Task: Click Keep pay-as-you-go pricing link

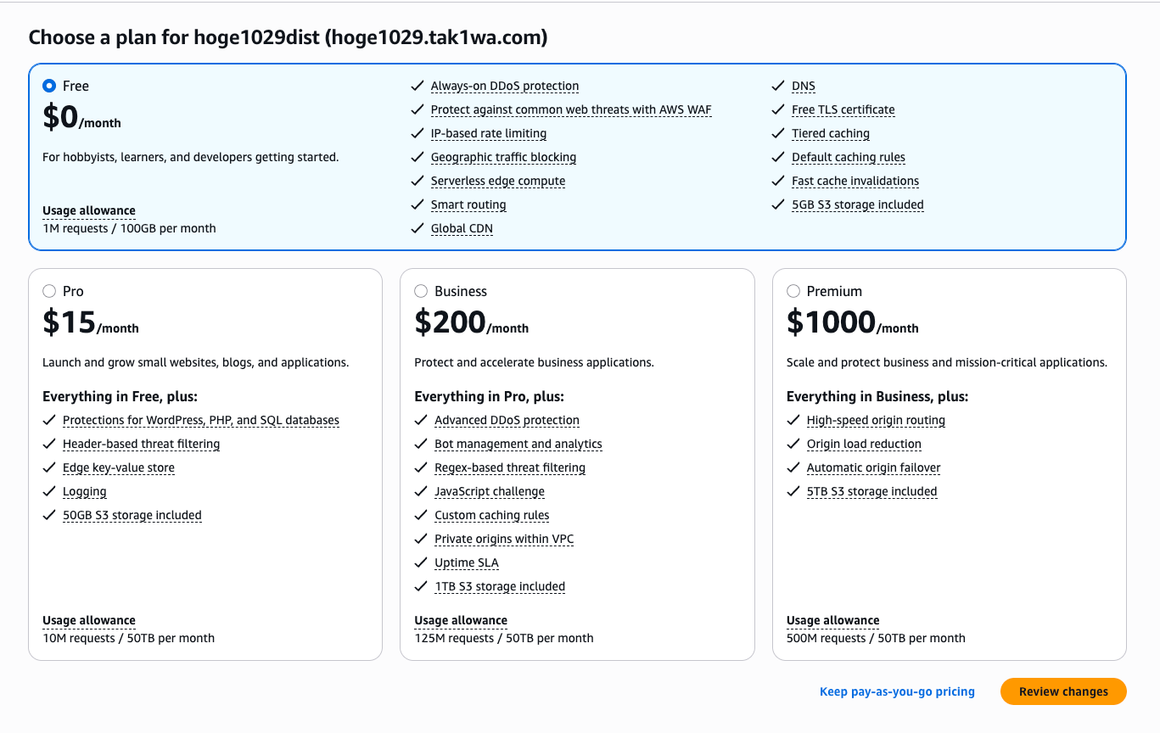Action: [897, 691]
